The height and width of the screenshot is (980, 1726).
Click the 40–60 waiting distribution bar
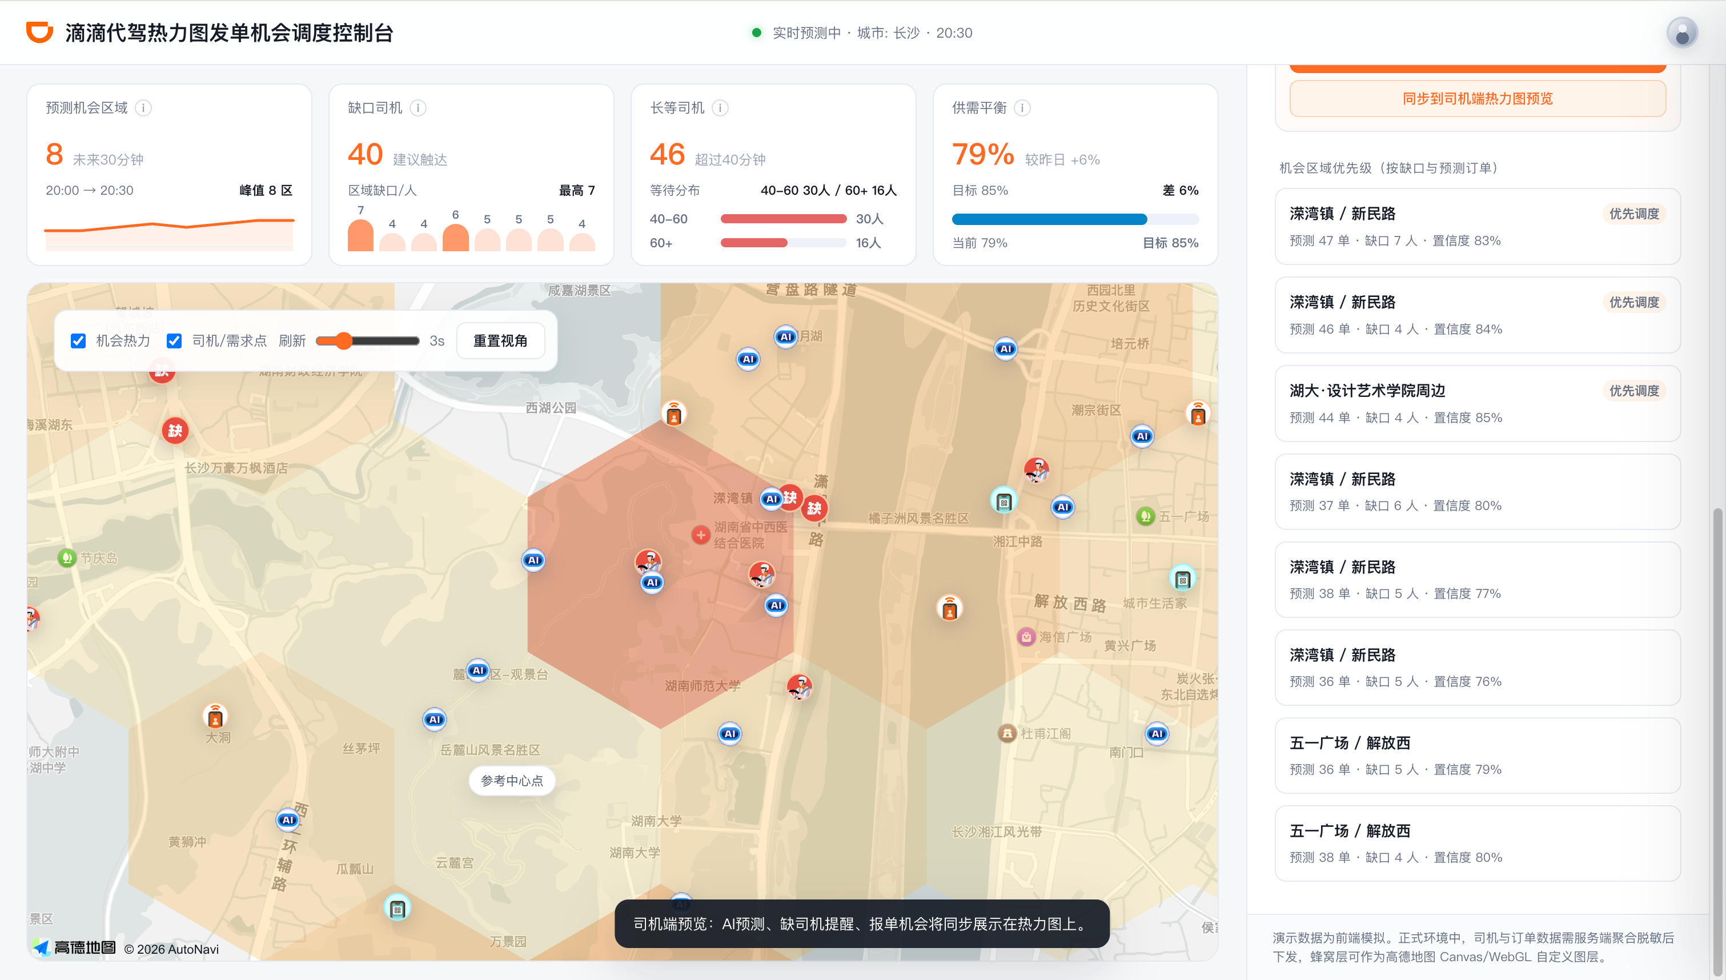click(783, 219)
